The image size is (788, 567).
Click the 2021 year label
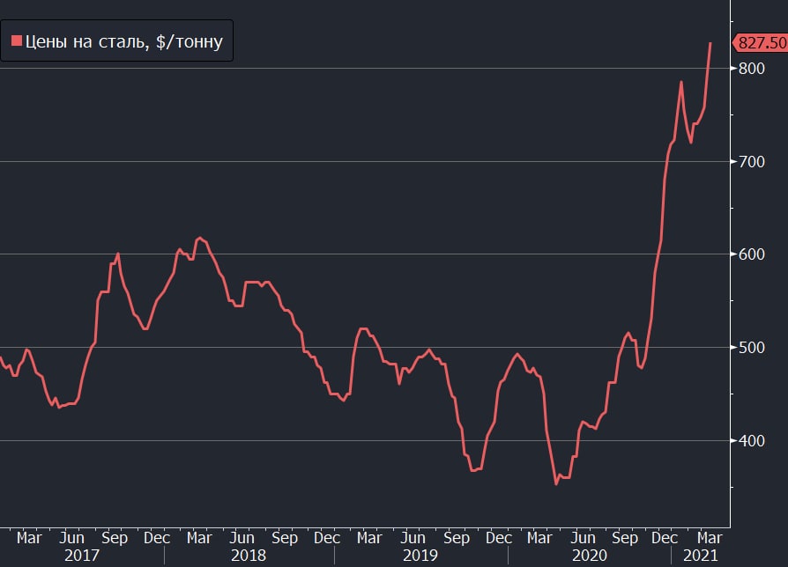[701, 556]
